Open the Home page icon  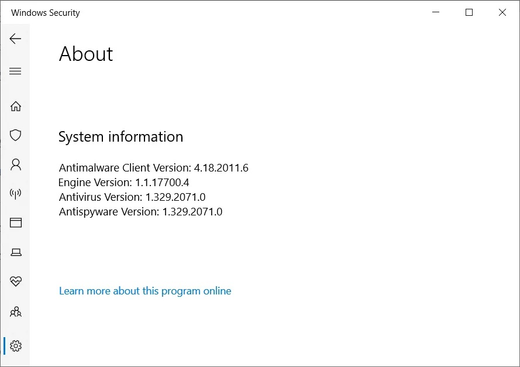16,106
